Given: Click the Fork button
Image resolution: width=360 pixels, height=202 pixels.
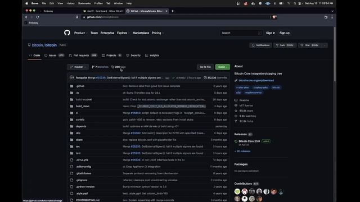Looking at the screenshot, I should pyautogui.click(x=285, y=45).
